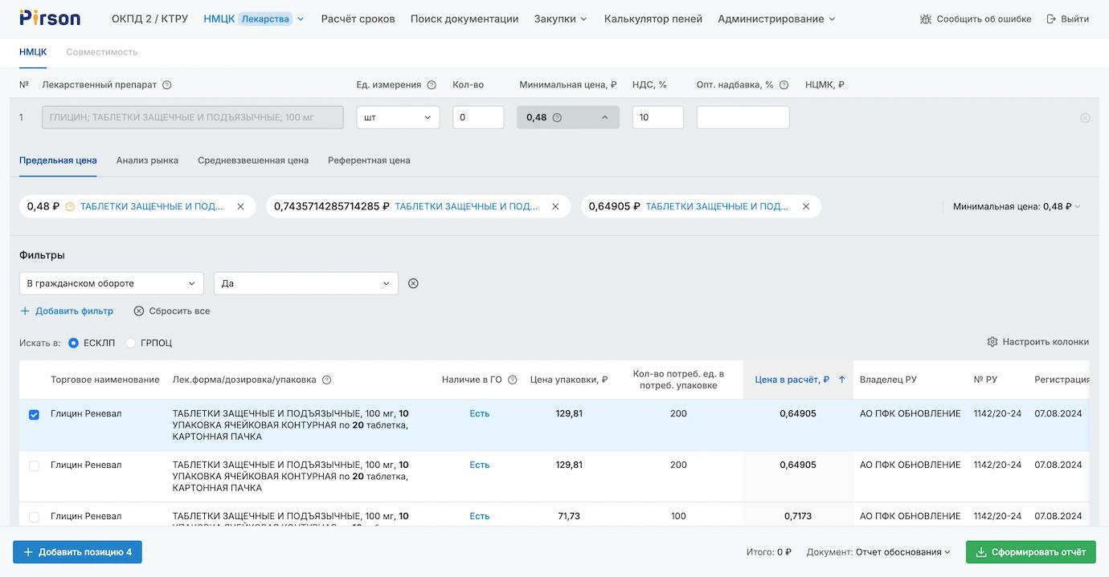Click the Добавить фильтр link
The height and width of the screenshot is (577, 1109).
(x=67, y=311)
